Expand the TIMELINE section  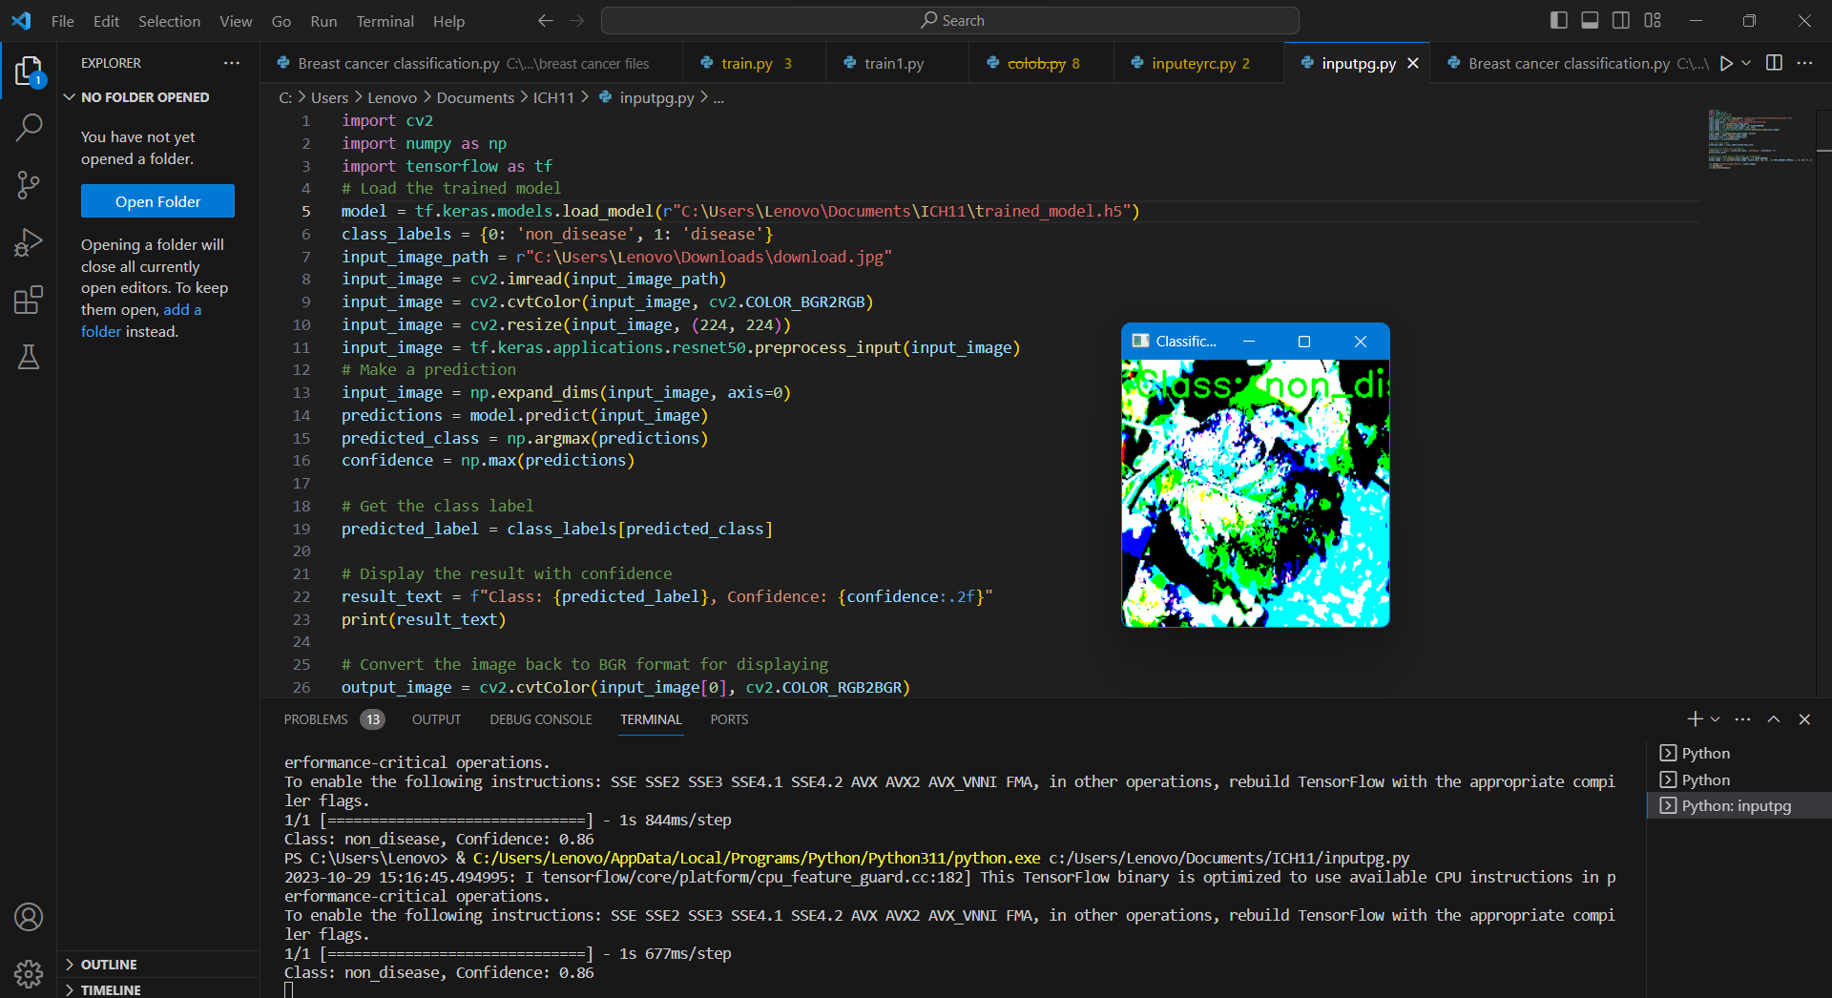click(111, 989)
